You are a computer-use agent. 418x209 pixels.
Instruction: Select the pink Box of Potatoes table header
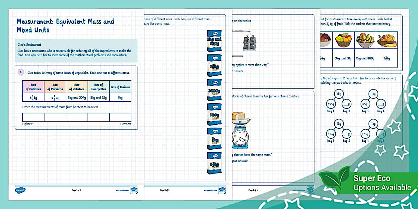tap(33, 87)
